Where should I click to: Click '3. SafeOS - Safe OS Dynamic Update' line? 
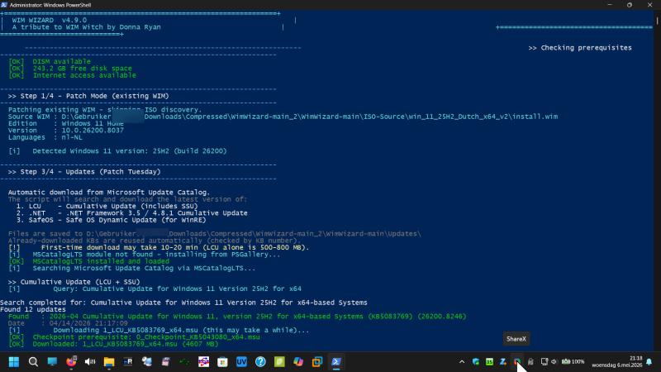(112, 220)
